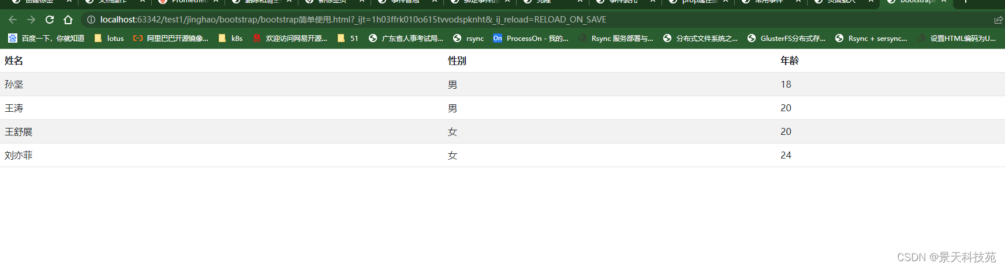Open the Rsync 服务部署与 bookmark
The height and width of the screenshot is (268, 1005).
616,38
